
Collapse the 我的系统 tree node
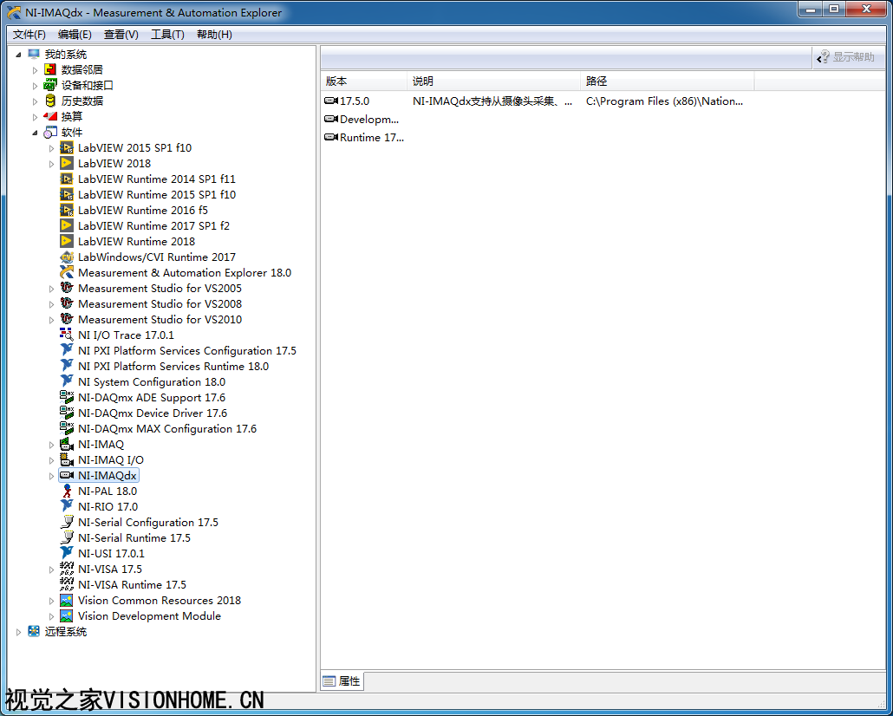coord(19,55)
